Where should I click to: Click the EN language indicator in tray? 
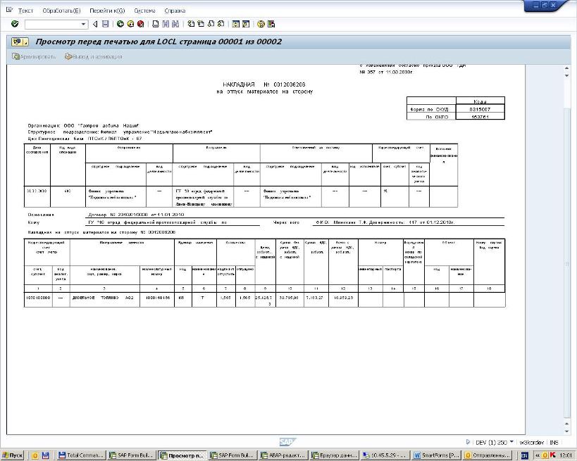524,455
